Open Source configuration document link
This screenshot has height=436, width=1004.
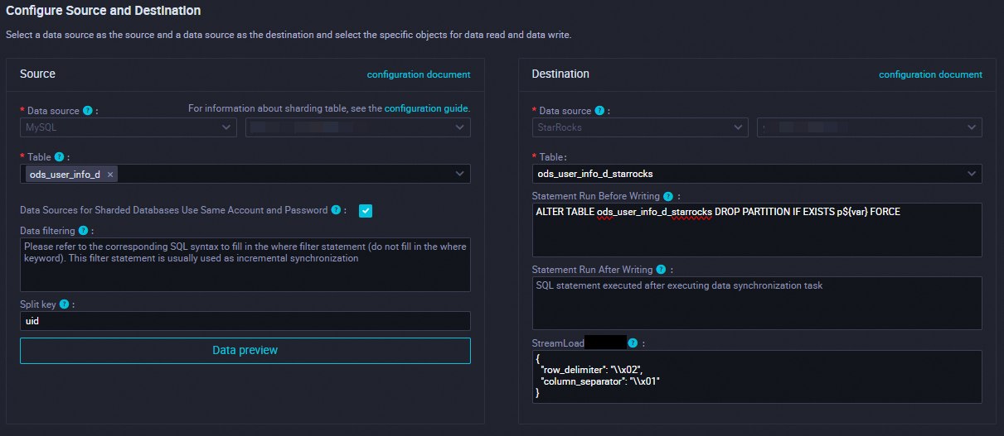point(419,74)
